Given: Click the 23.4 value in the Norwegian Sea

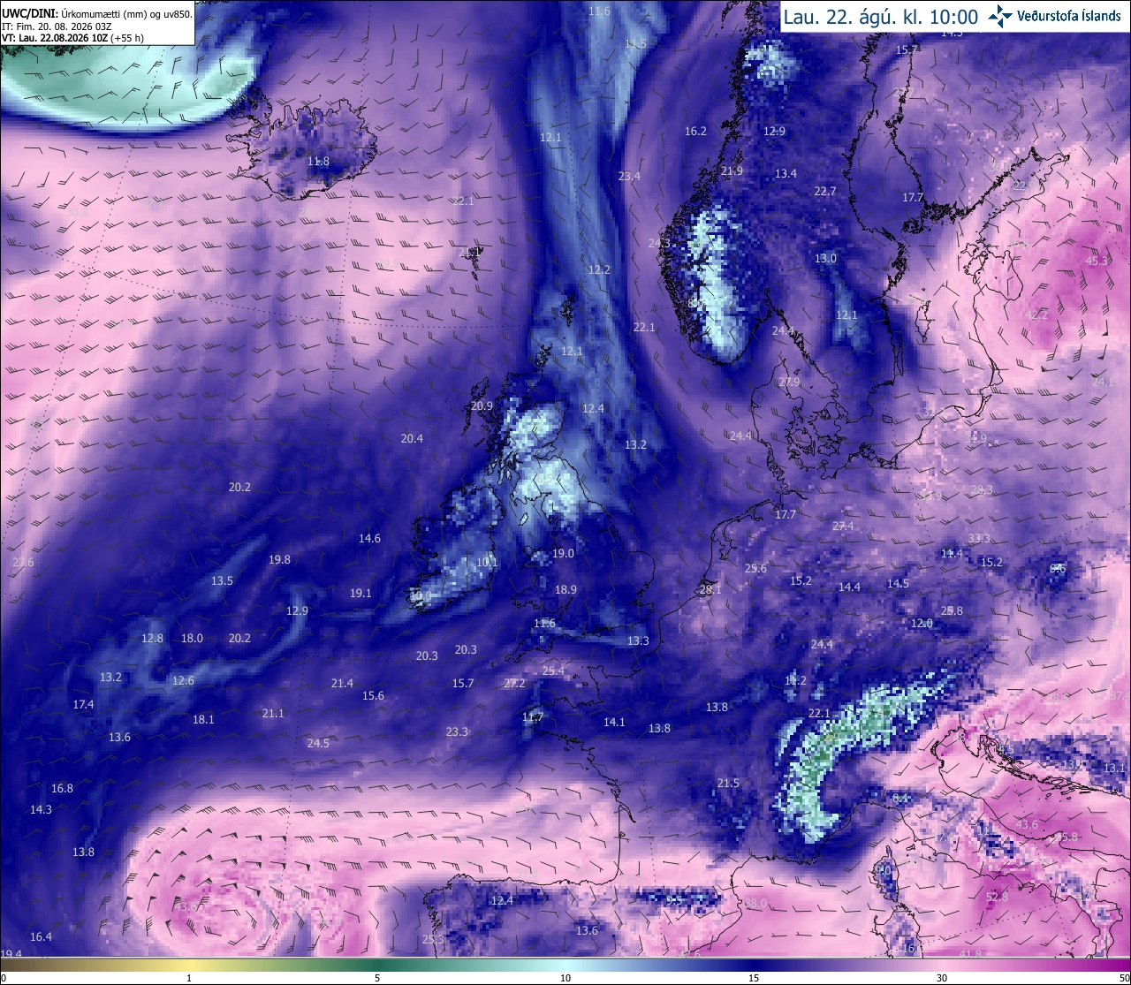Looking at the screenshot, I should coord(629,177).
